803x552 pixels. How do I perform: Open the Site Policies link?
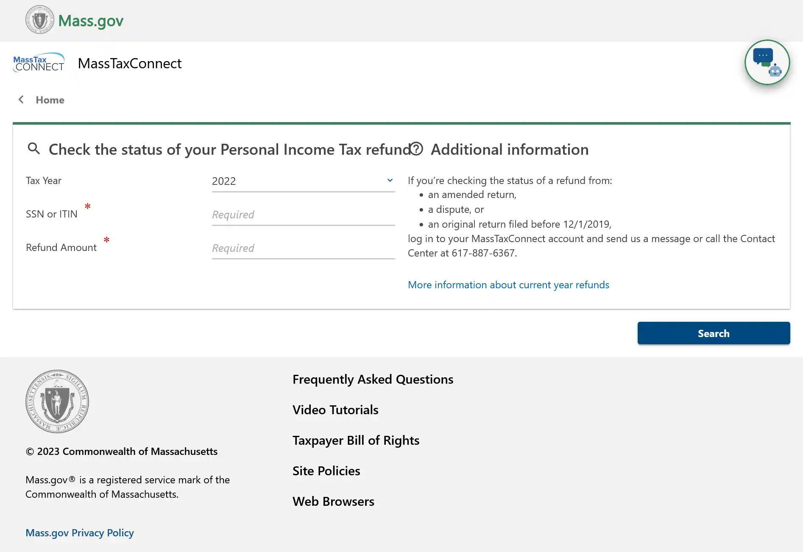pos(326,471)
